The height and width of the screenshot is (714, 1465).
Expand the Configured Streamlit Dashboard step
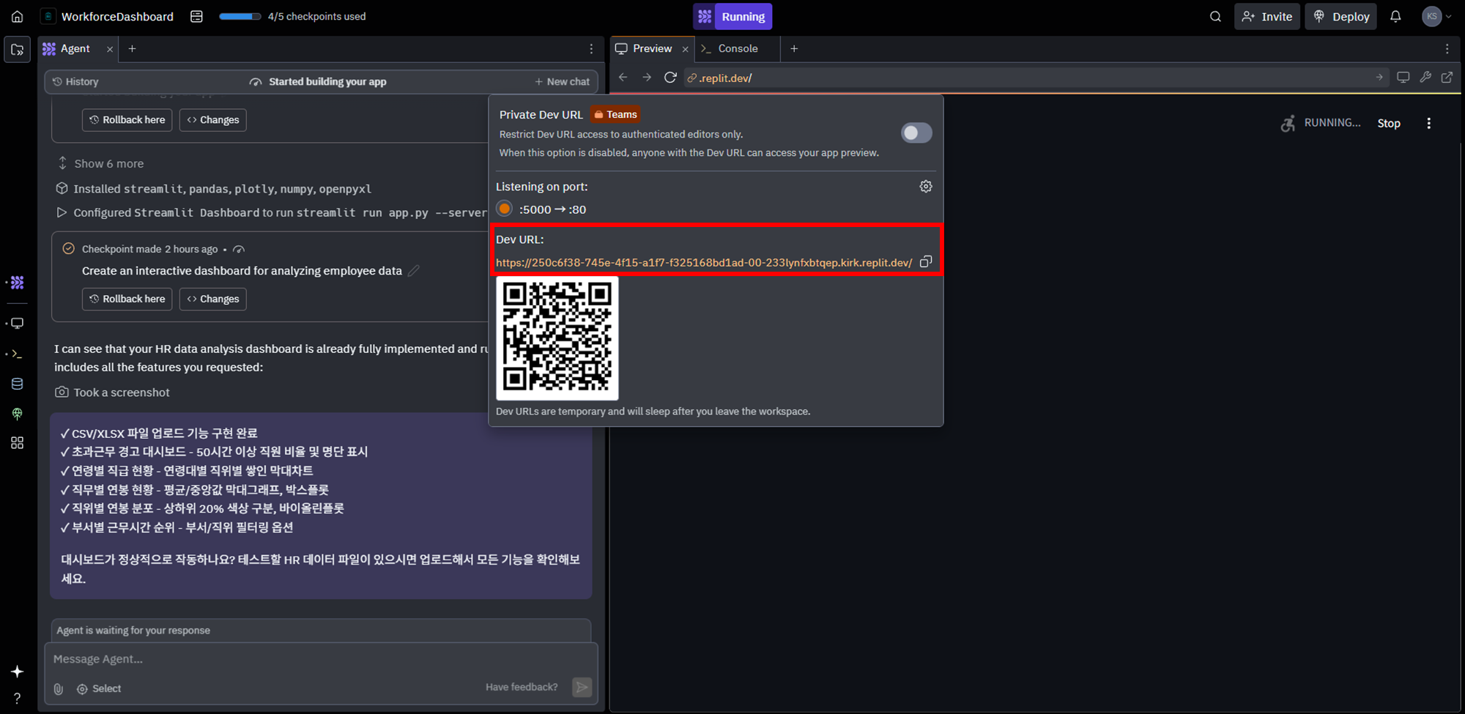point(62,212)
